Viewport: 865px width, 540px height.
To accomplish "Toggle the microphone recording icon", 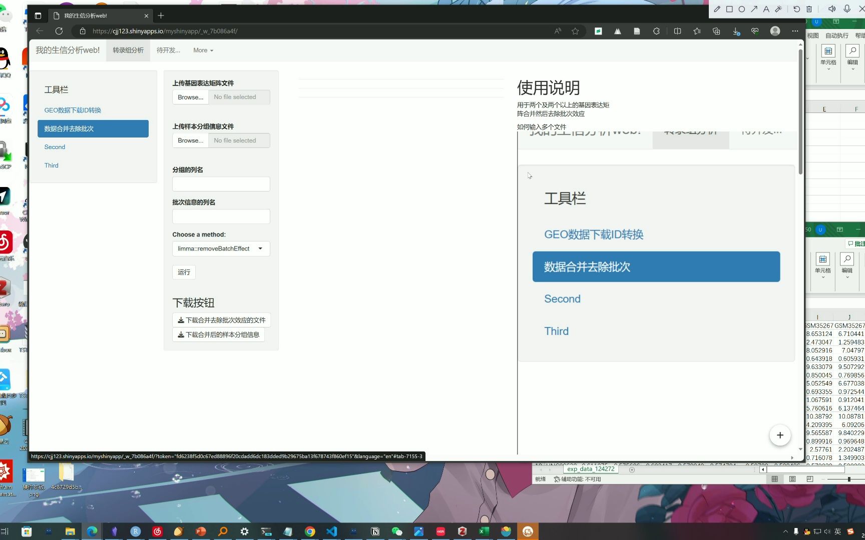I will pyautogui.click(x=847, y=9).
